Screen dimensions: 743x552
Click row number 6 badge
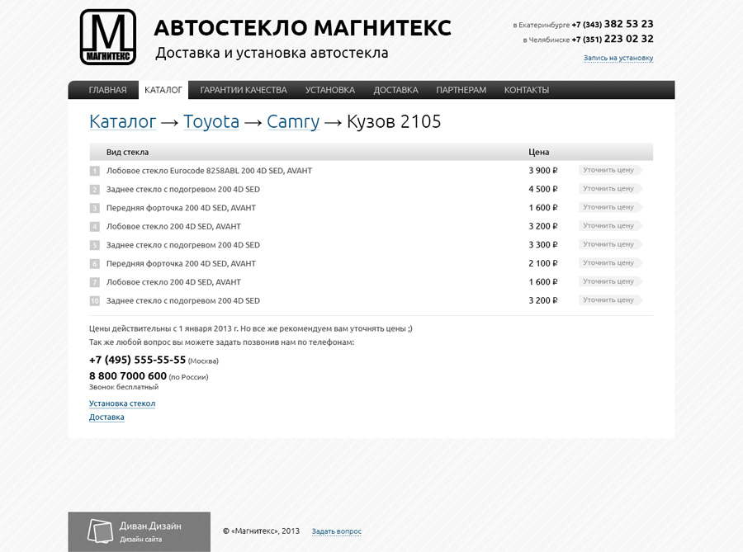click(95, 264)
